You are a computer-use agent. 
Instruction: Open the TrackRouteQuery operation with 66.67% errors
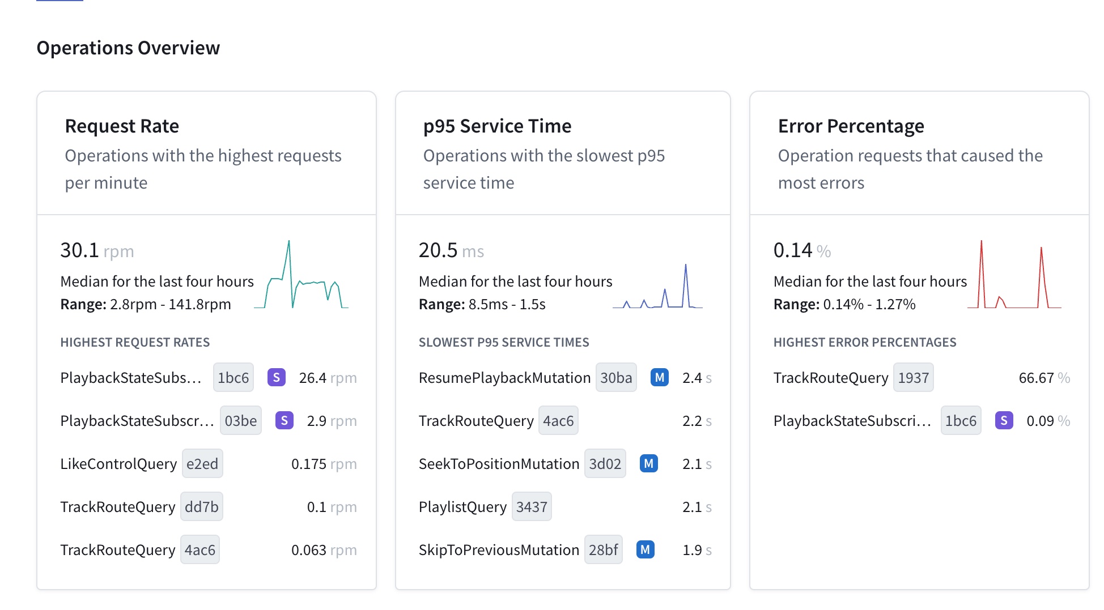click(x=831, y=377)
